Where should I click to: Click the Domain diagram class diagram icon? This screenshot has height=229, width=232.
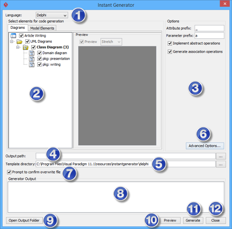32,53
